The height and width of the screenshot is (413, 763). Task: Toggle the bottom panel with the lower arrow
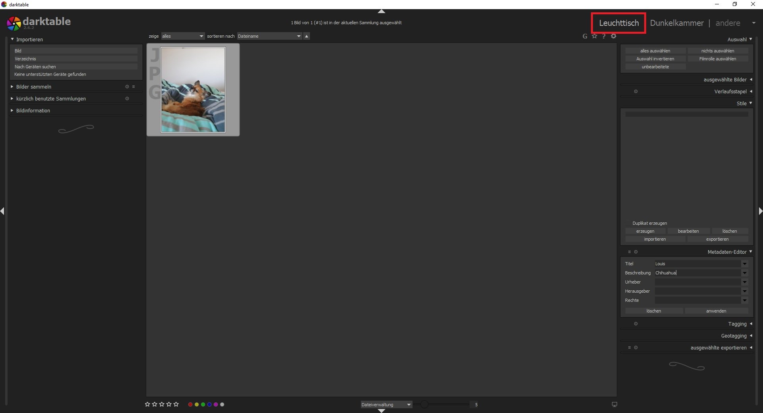[381, 411]
